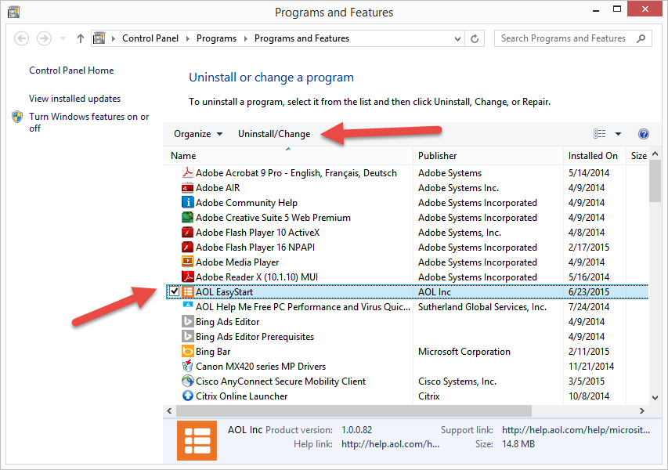The width and height of the screenshot is (668, 470).
Task: Click the vertical scrollbar up arrow
Action: 655,154
